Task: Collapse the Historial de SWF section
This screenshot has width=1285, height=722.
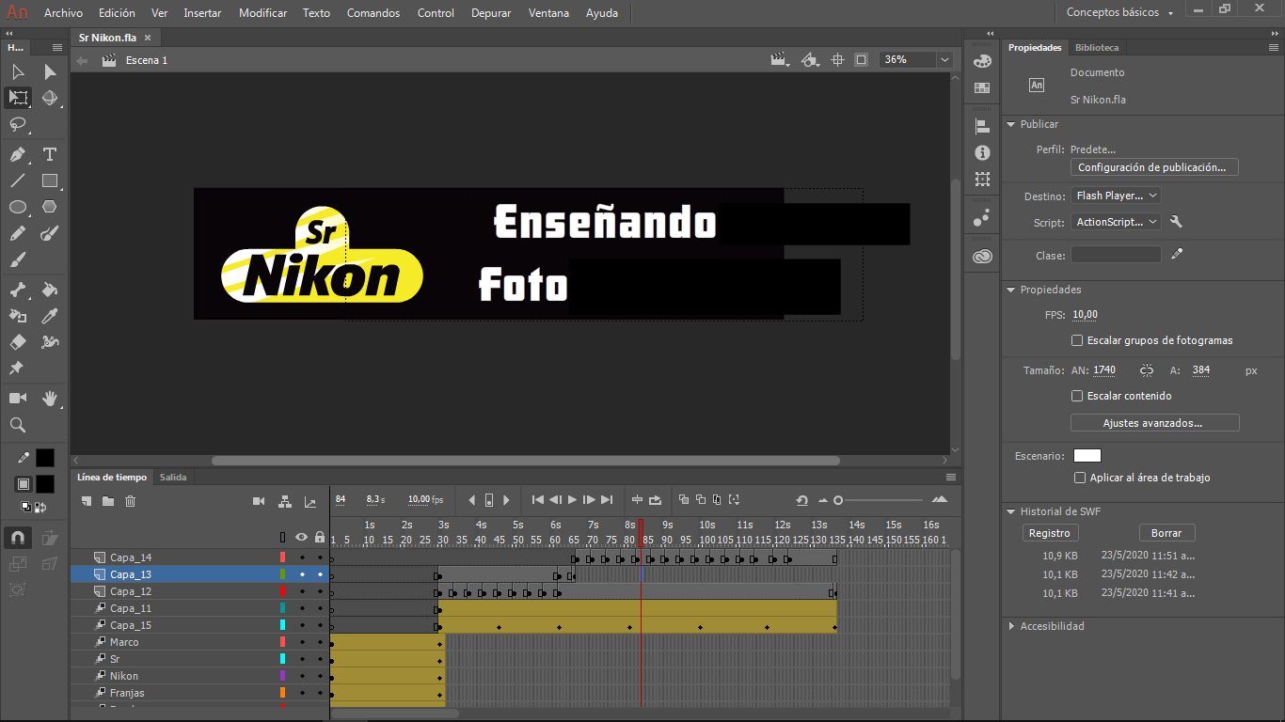Action: pyautogui.click(x=1010, y=511)
